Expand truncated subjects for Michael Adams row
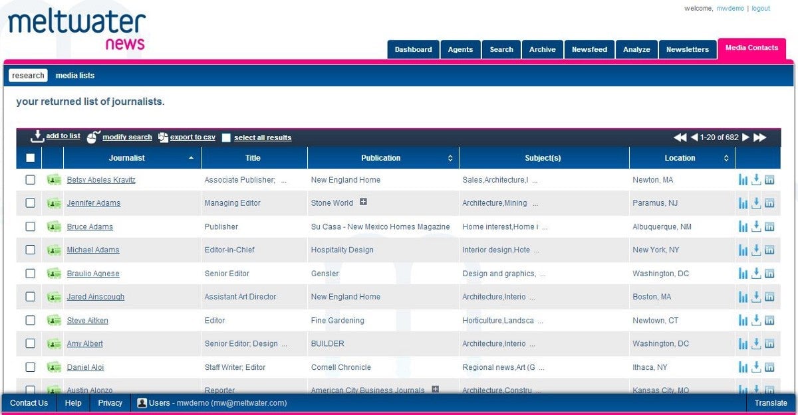 click(x=536, y=251)
